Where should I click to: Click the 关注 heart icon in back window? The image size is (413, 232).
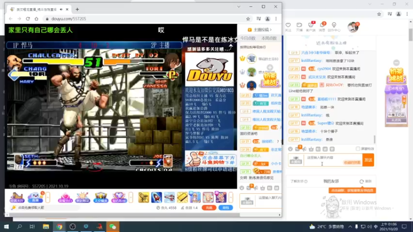click(x=288, y=27)
